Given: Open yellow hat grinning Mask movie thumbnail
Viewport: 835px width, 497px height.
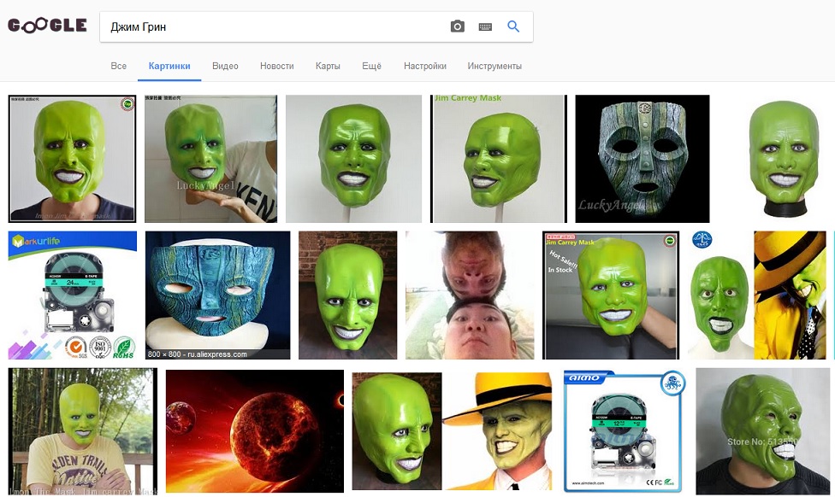Looking at the screenshot, I should (497, 431).
